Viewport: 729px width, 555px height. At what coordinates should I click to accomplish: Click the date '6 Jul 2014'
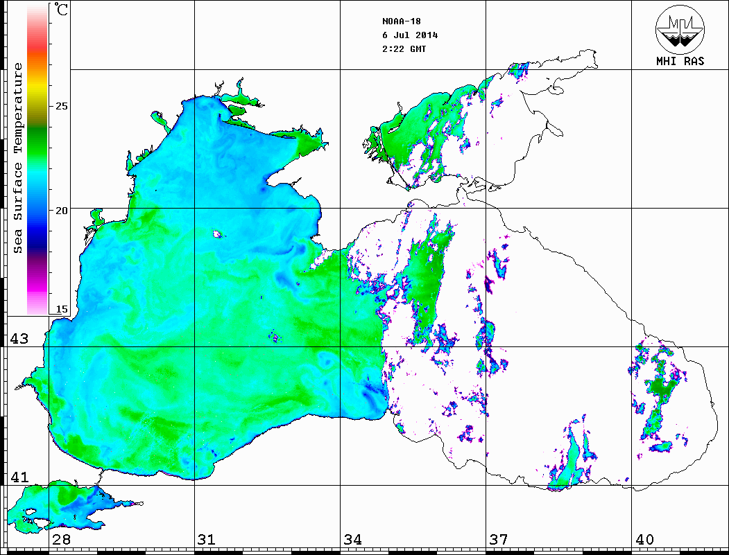pos(410,35)
